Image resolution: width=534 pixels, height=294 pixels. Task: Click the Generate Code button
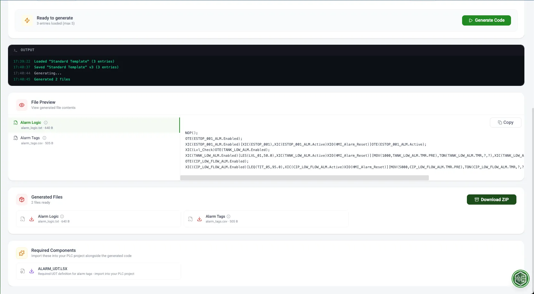pyautogui.click(x=486, y=20)
